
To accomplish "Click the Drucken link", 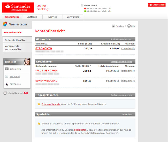I will pyautogui.click(x=120, y=26).
